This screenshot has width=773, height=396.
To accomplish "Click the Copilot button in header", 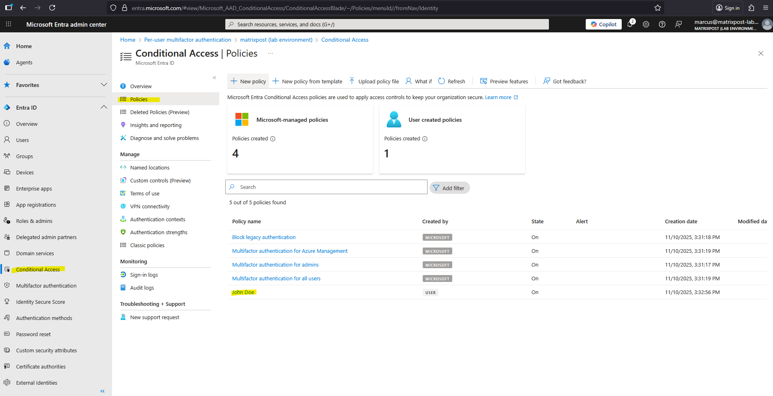I will pyautogui.click(x=603, y=24).
